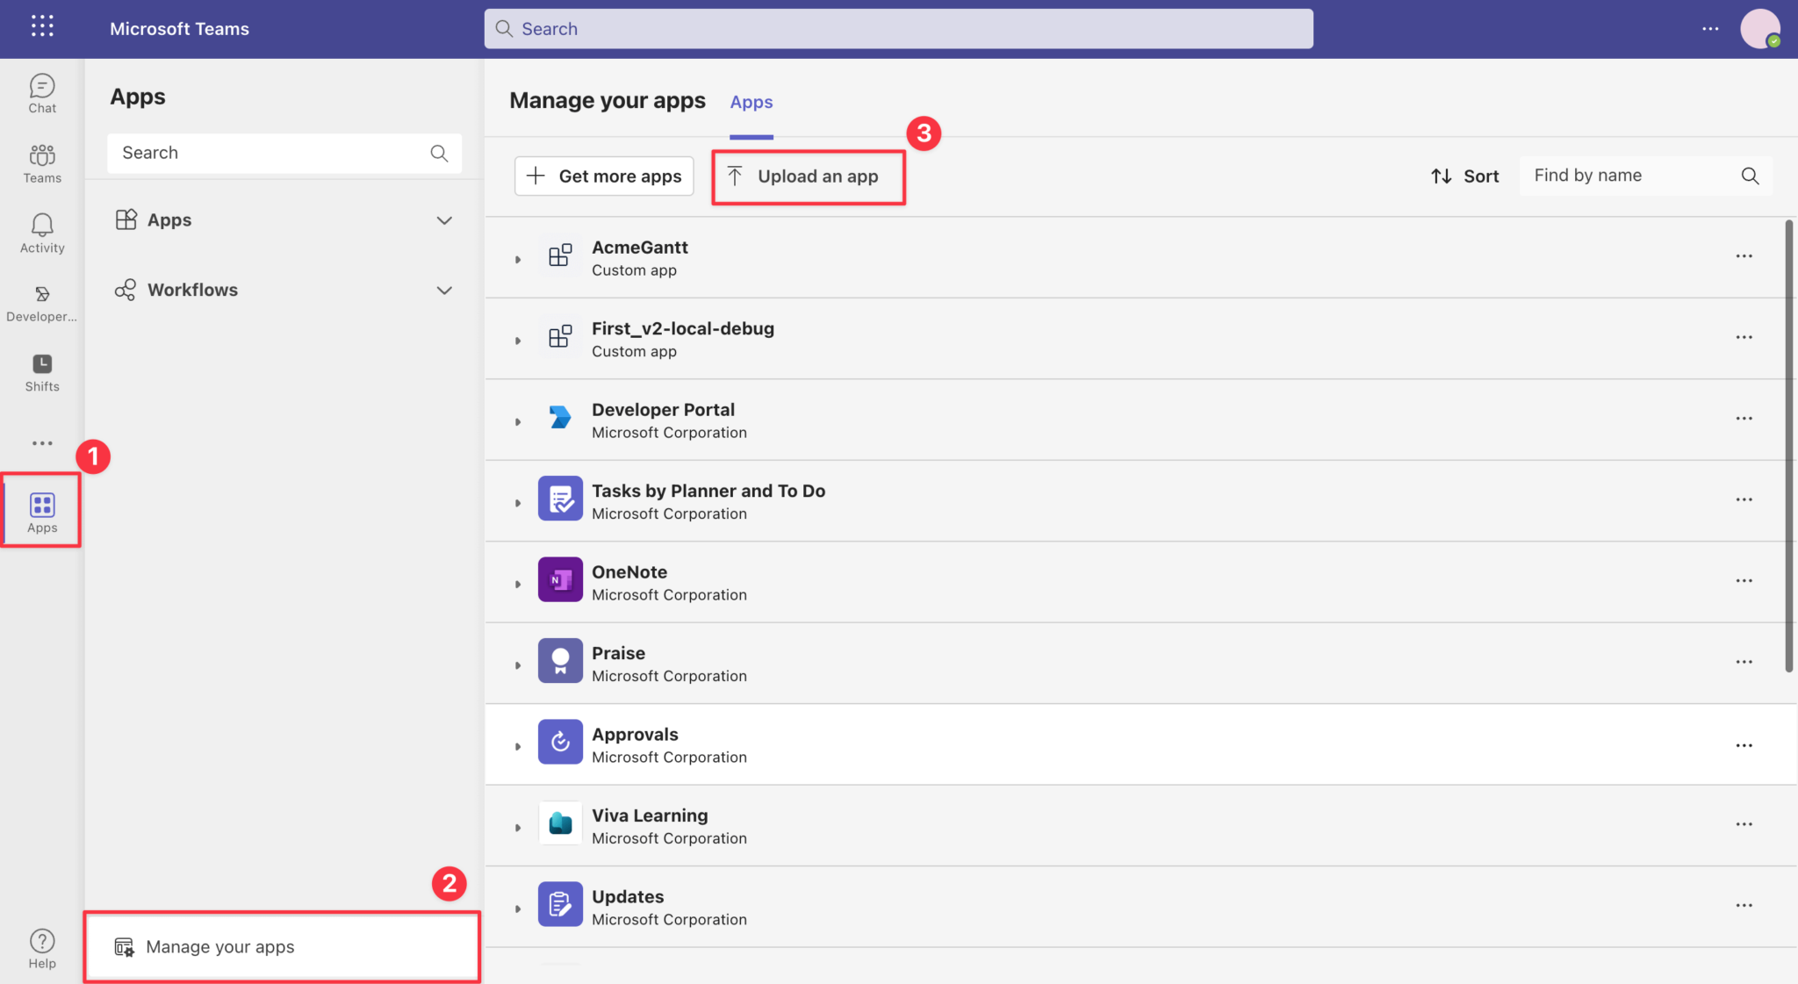Viewport: 1798px width, 984px height.
Task: Click the top Search bar
Action: coord(898,29)
